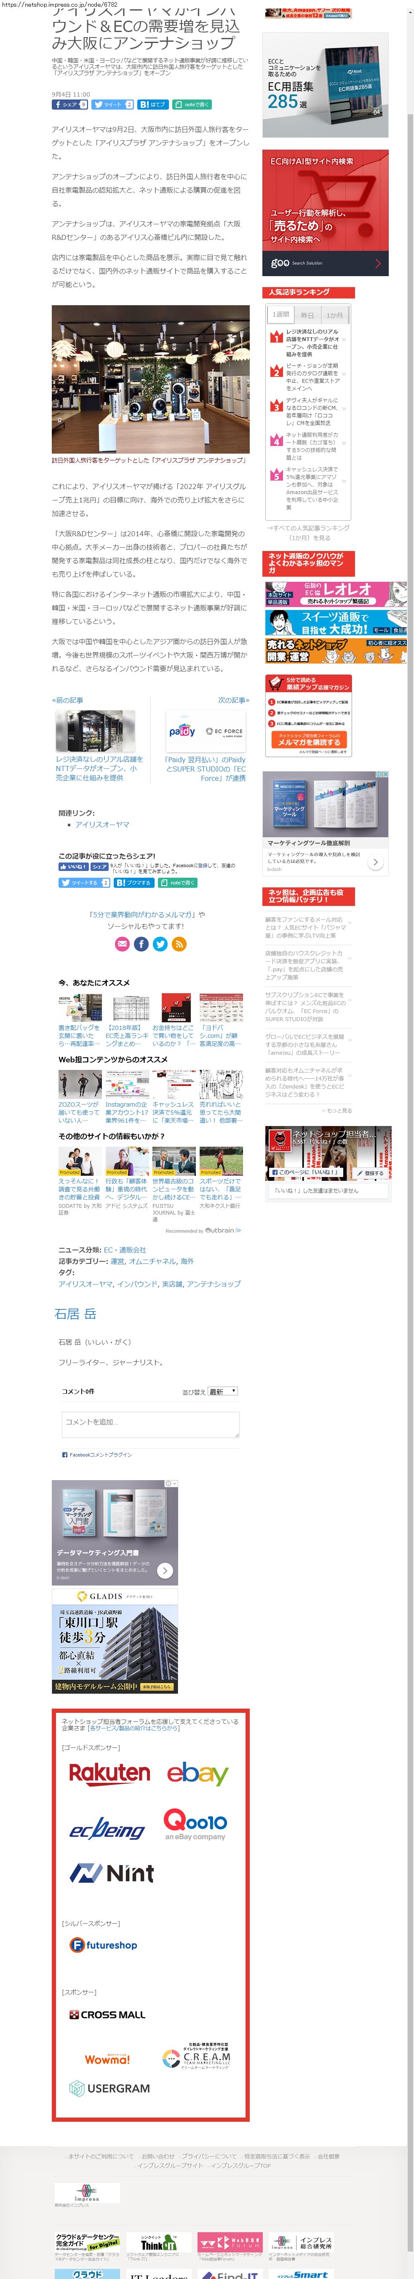Click the green note で書く button under the headline
This screenshot has width=414, height=2279.
click(191, 105)
